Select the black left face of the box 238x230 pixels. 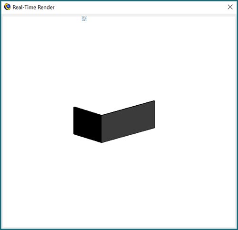pyautogui.click(x=88, y=125)
